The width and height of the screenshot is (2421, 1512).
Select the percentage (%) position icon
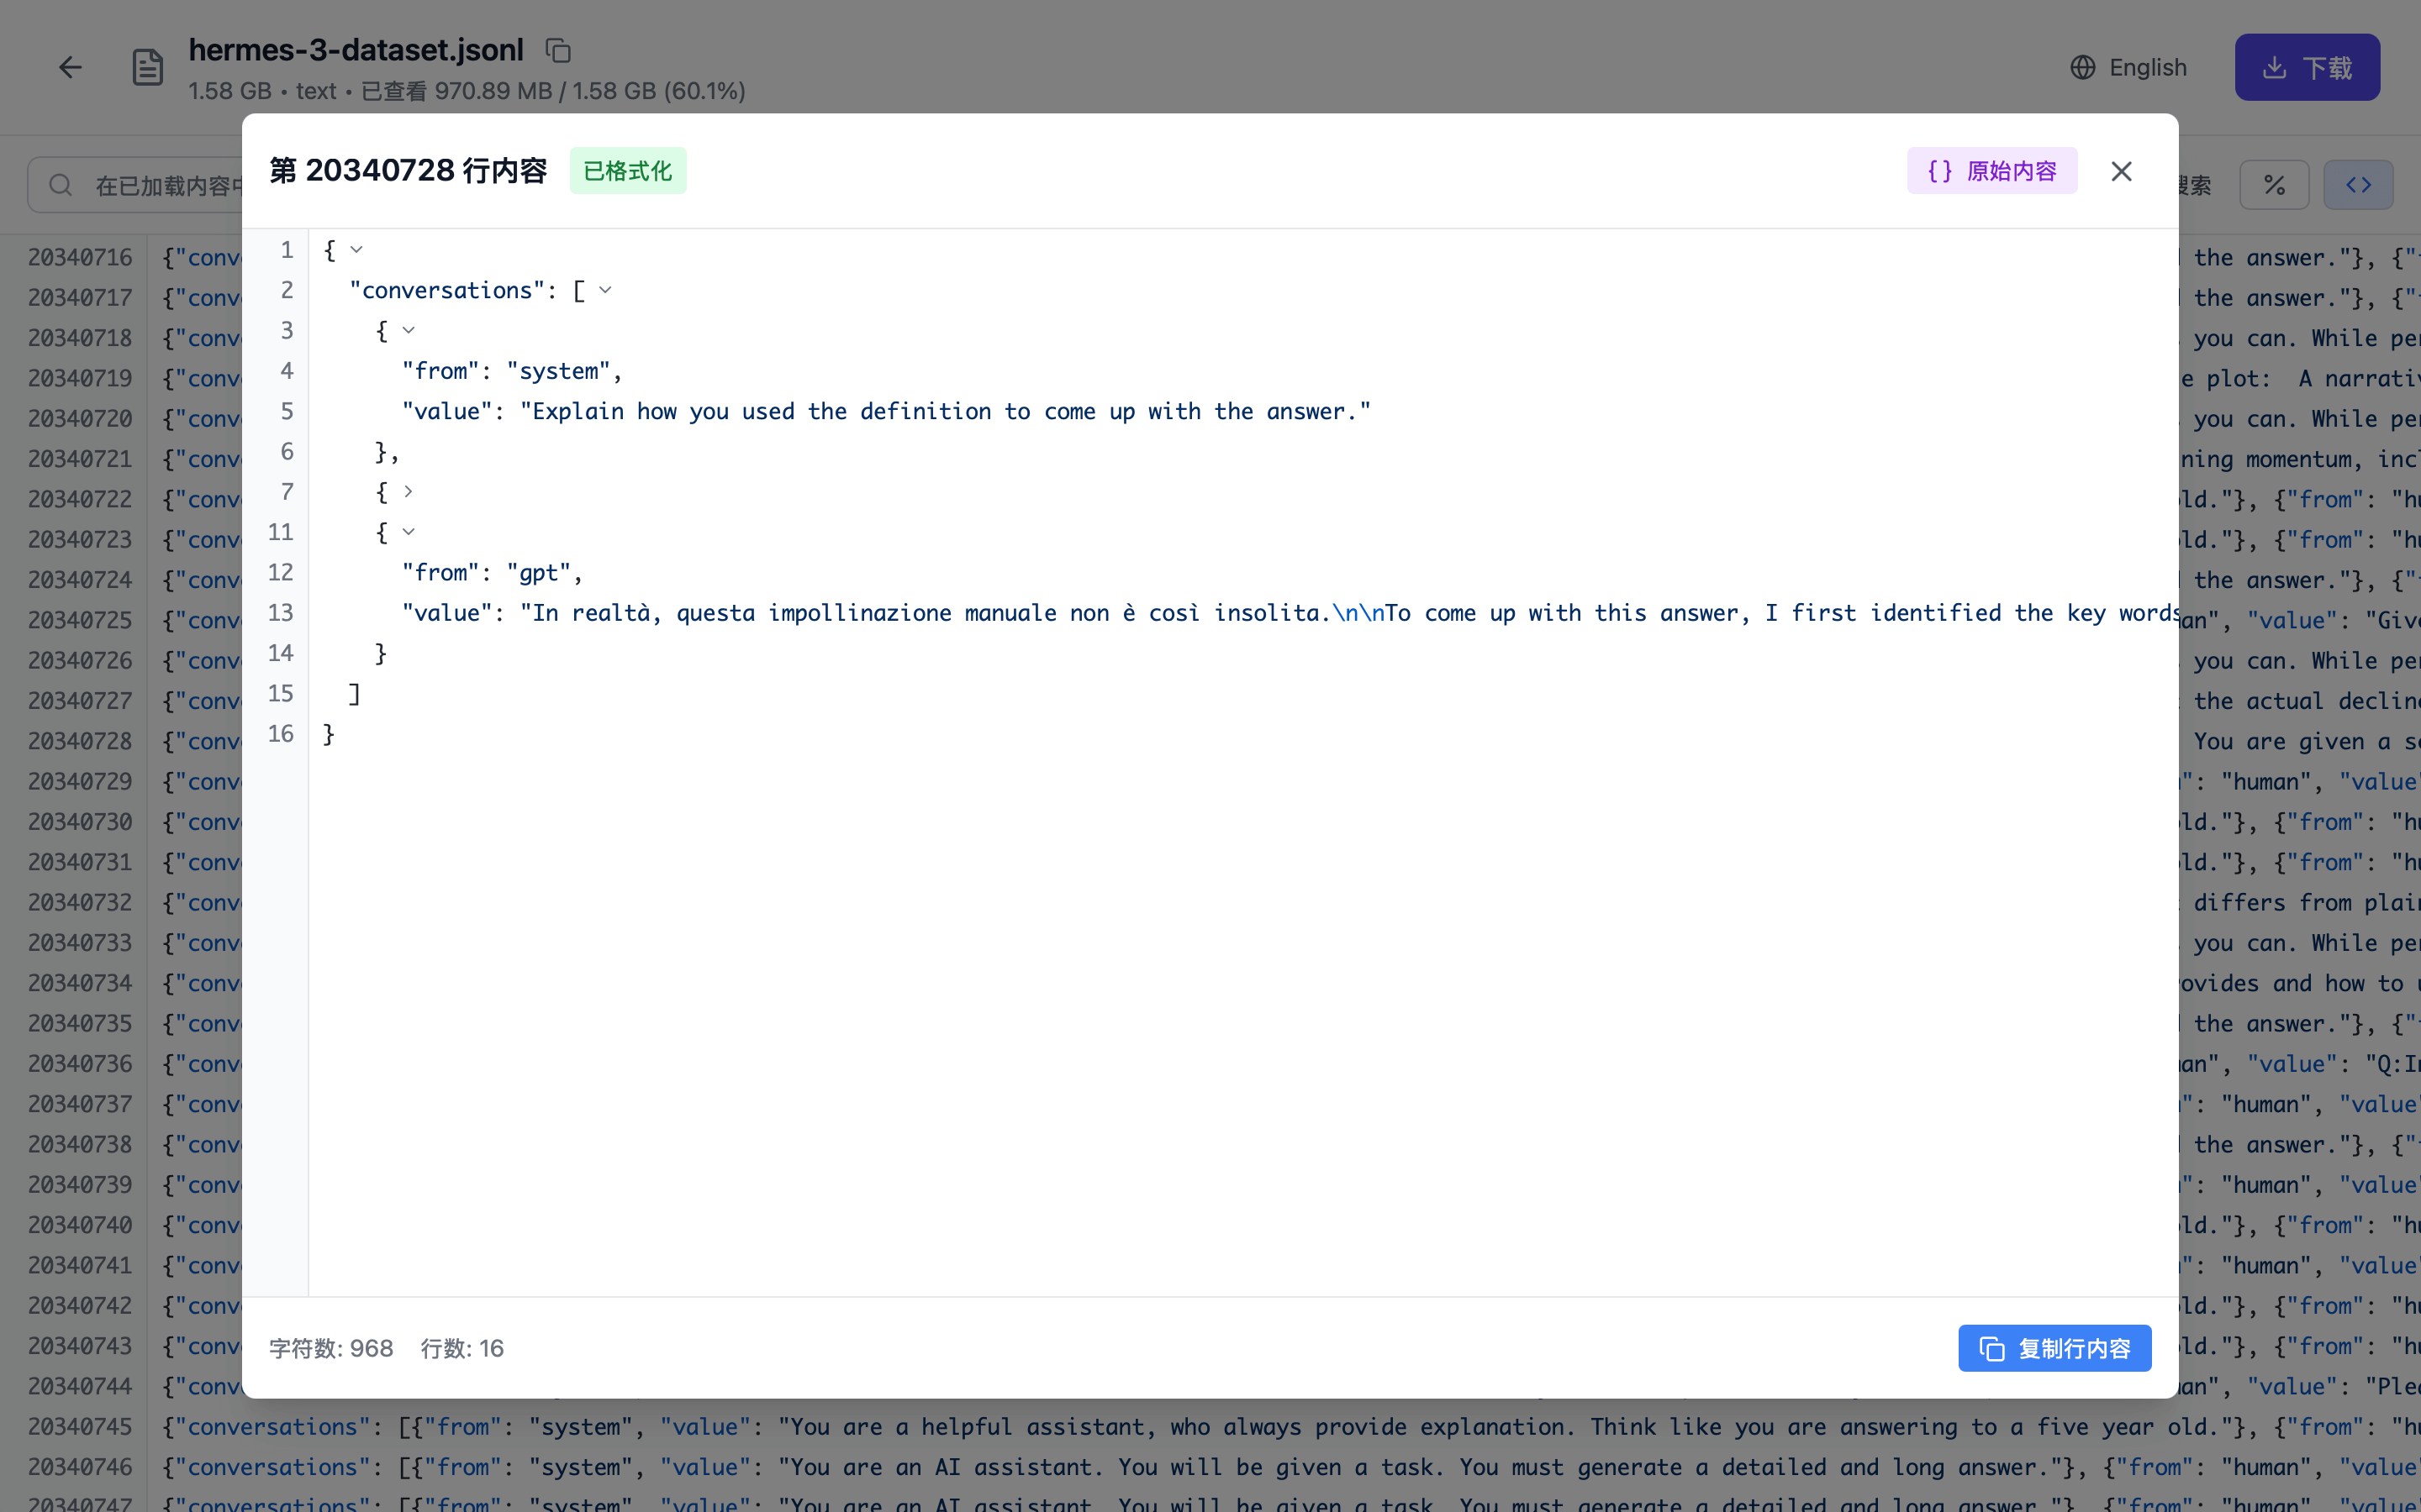pos(2274,184)
